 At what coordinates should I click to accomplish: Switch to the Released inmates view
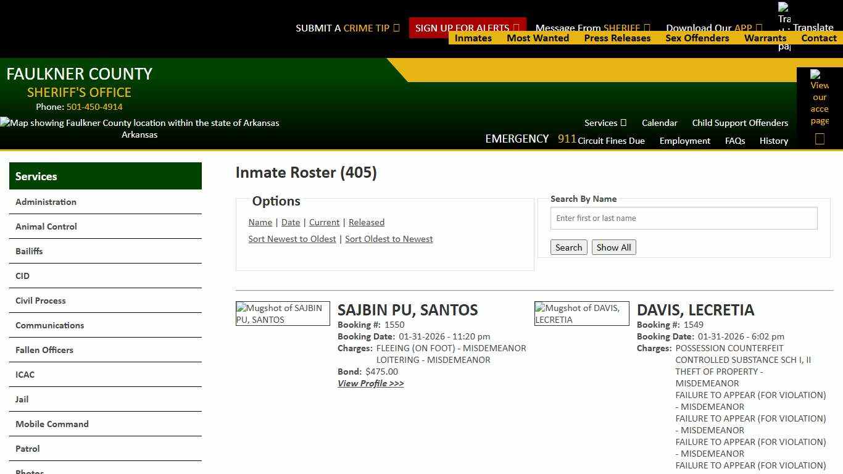(367, 222)
